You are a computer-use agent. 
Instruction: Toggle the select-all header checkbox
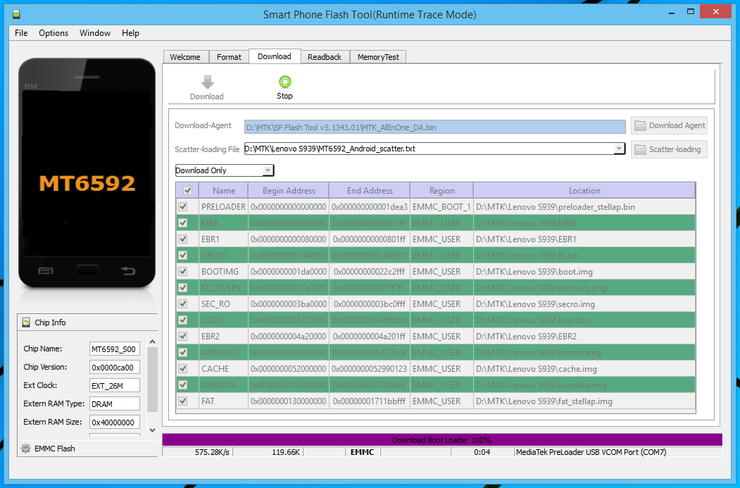coord(188,191)
